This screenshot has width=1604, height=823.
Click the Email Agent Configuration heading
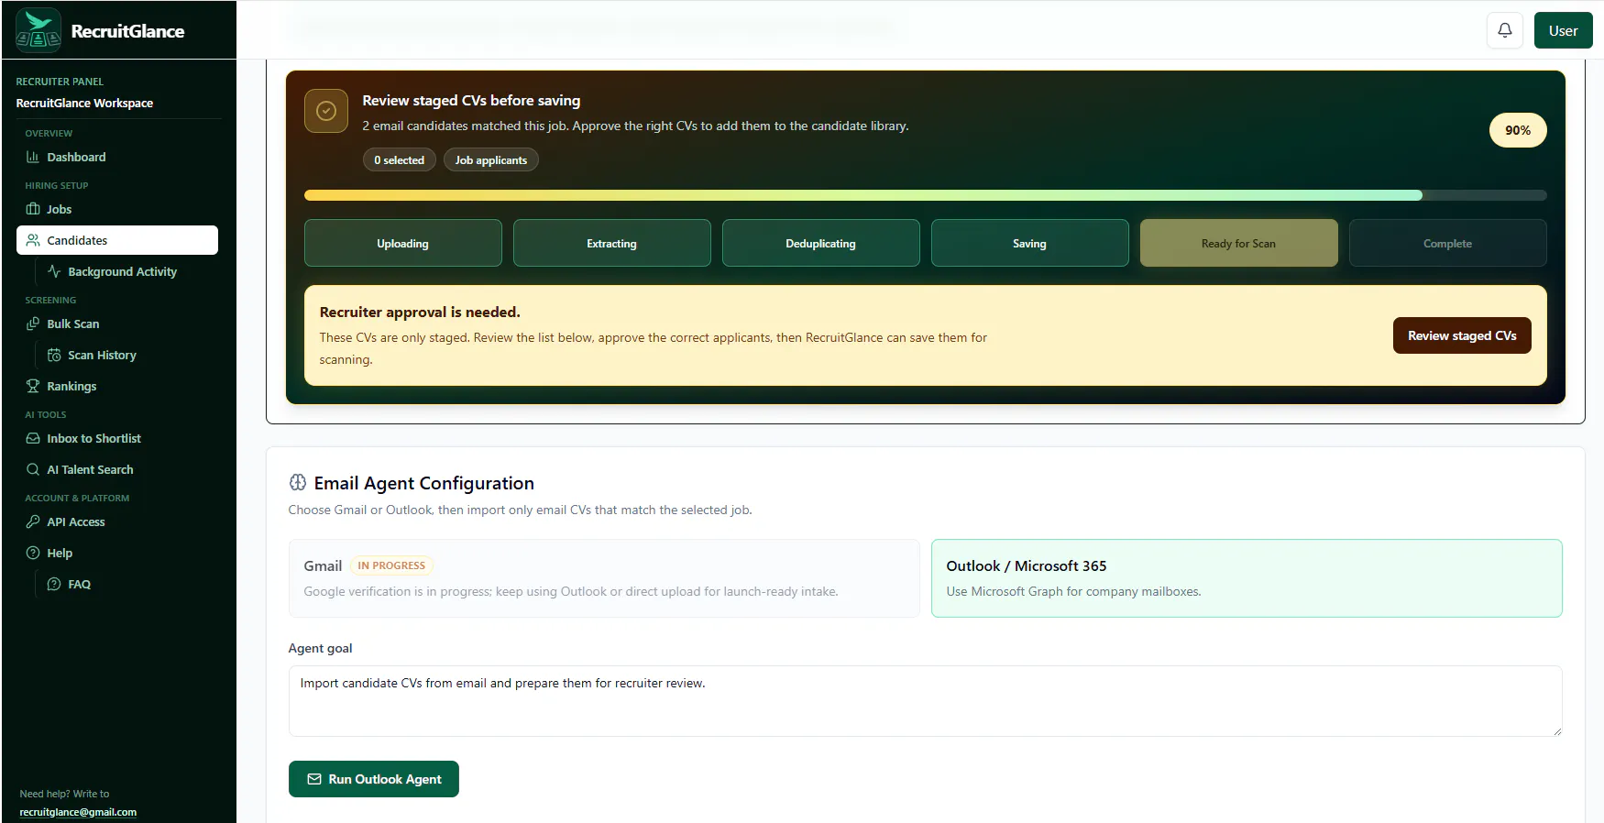(424, 483)
